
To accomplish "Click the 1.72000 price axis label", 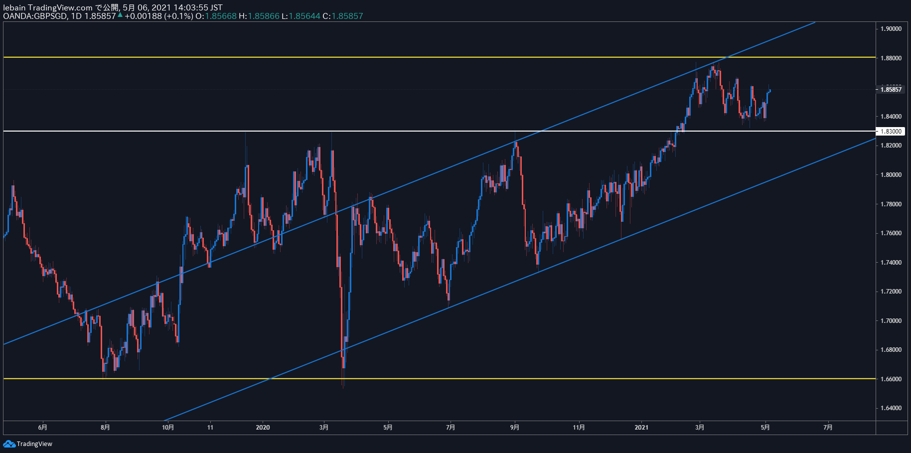I will pos(891,292).
